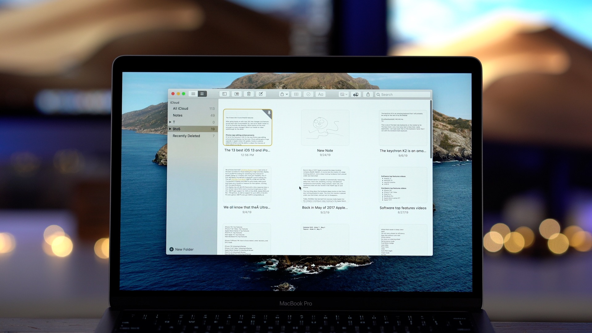
Task: Add people to collaborate on the note
Action: pos(356,94)
